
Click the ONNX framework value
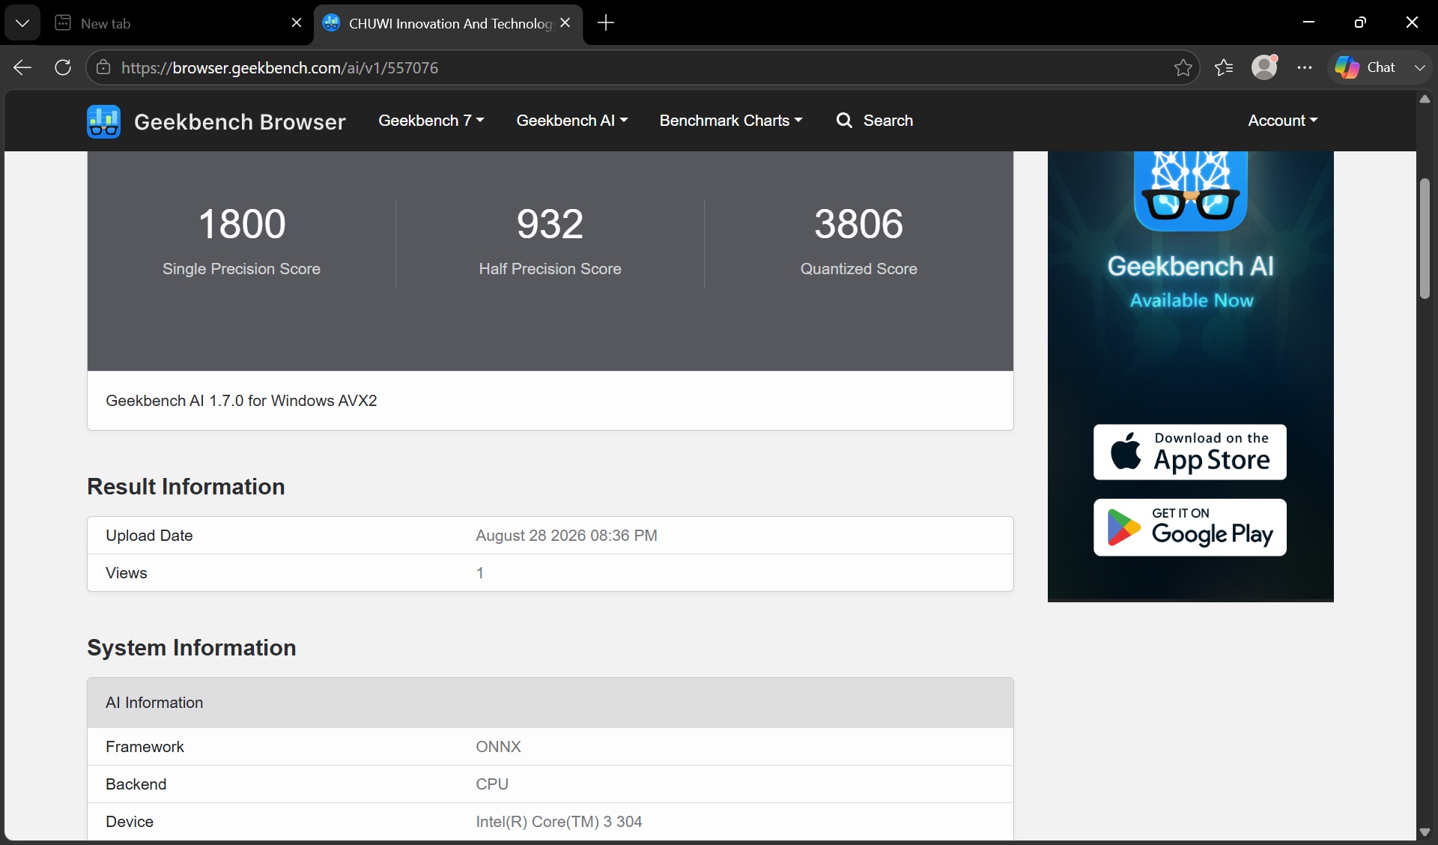pyautogui.click(x=499, y=747)
